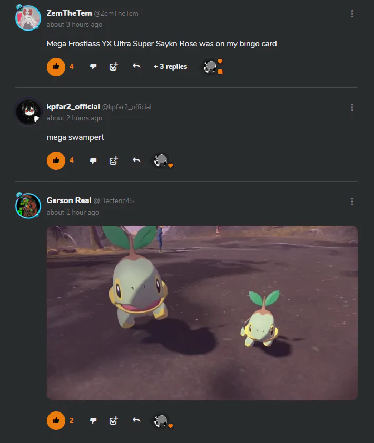Reply to ZemTheTem's comment
The width and height of the screenshot is (374, 443).
tap(136, 66)
